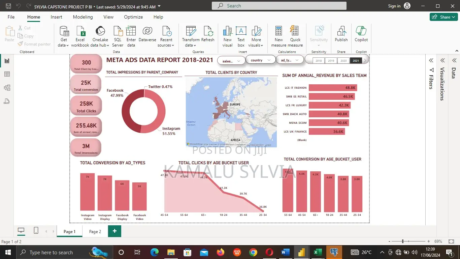Open Model view from the left sidebar

7,88
